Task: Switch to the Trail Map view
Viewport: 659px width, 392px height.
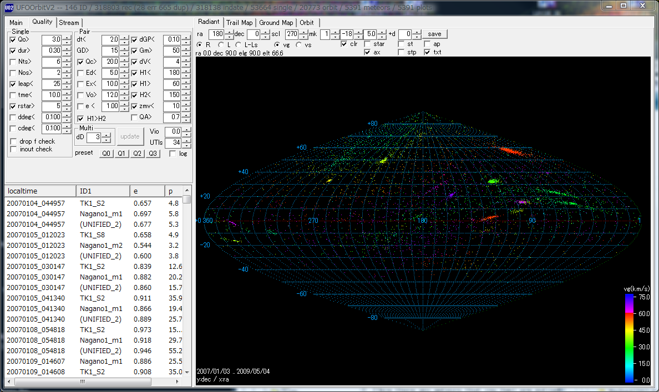Action: point(239,23)
